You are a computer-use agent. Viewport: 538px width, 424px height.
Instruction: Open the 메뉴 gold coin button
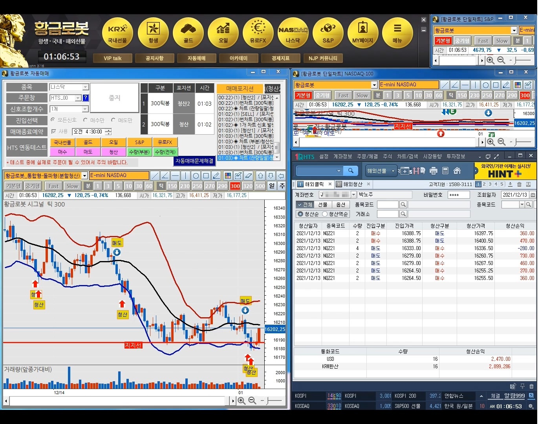tap(397, 33)
